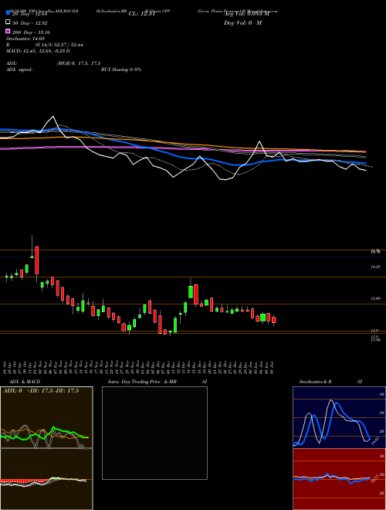The height and width of the screenshot is (510, 386).
Task: Click the 'Intra Day Trading Price & MR' panel title
Action: point(142,382)
